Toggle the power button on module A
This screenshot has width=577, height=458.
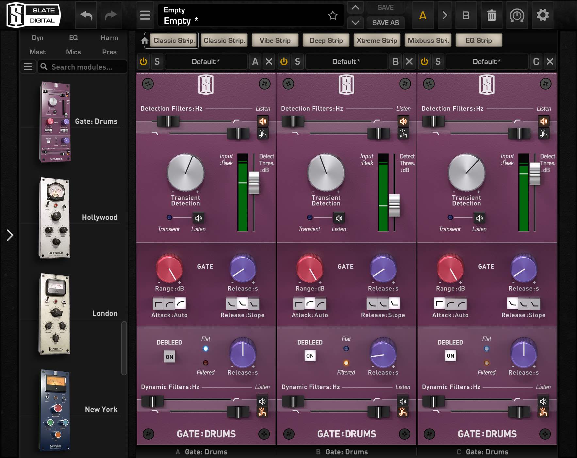[143, 61]
